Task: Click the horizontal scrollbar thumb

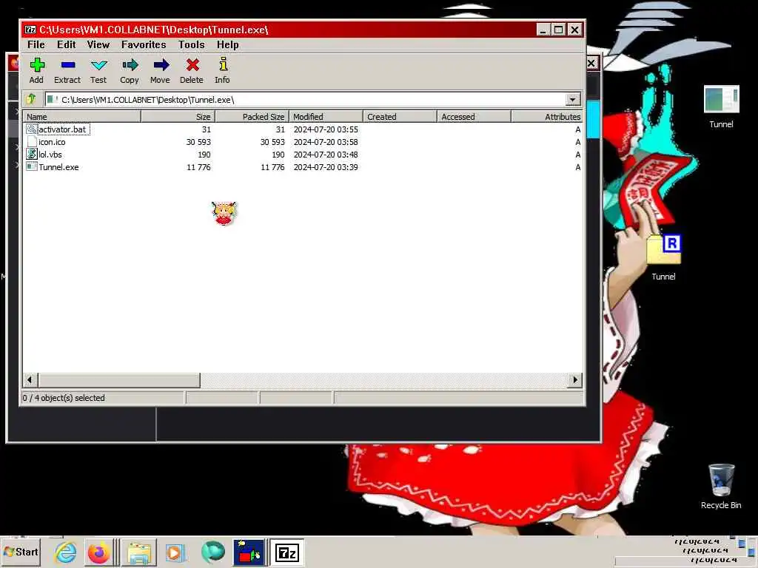Action: (x=119, y=379)
